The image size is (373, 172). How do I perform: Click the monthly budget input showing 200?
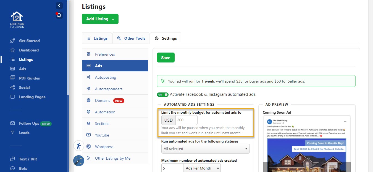pyautogui.click(x=187, y=120)
